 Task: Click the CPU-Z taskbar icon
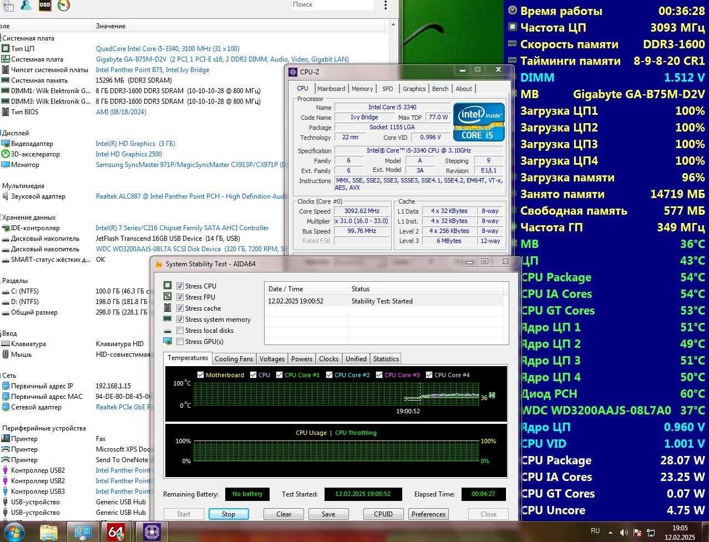[x=151, y=533]
